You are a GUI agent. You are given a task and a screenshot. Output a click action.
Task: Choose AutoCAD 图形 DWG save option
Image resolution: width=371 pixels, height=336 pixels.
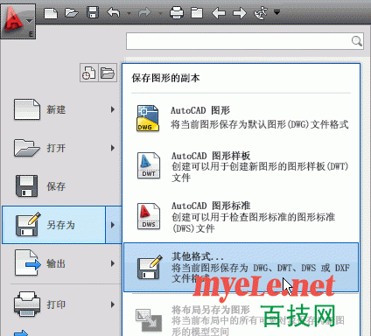point(241,118)
